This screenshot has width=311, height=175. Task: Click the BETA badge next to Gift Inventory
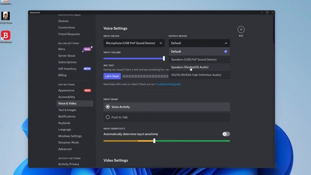click(x=87, y=69)
